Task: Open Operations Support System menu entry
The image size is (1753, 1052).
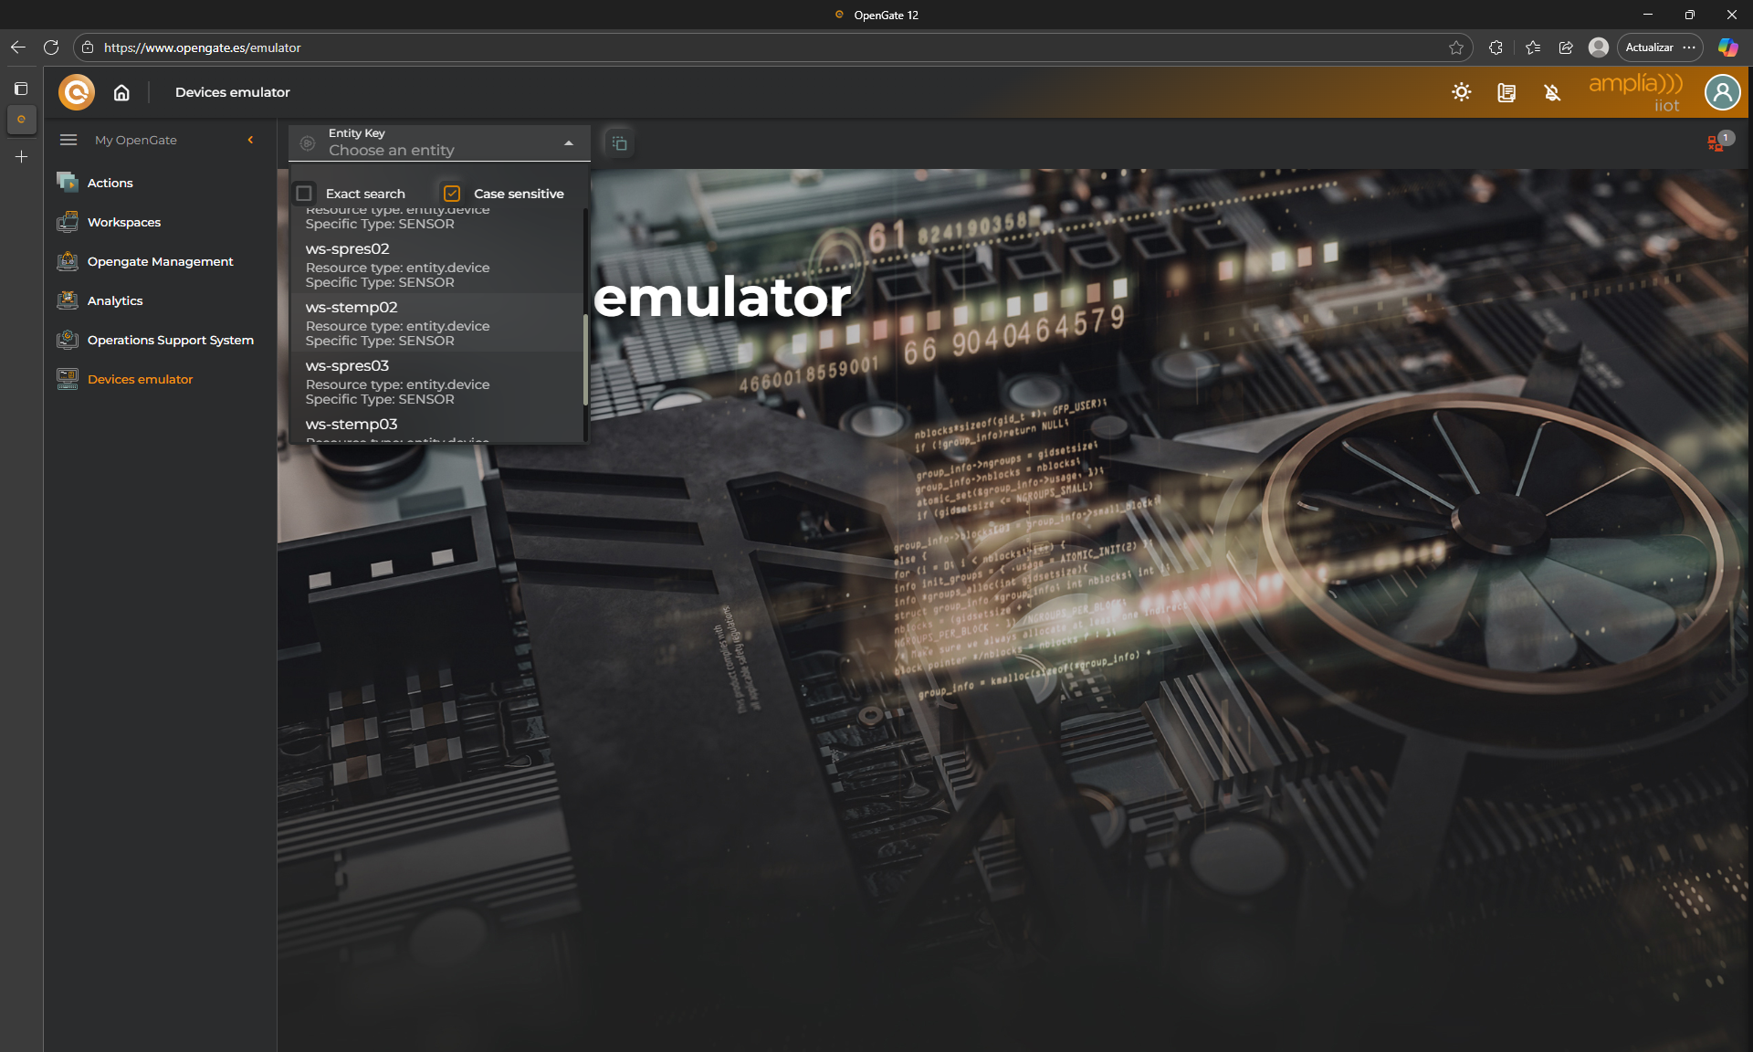Action: coord(171,340)
